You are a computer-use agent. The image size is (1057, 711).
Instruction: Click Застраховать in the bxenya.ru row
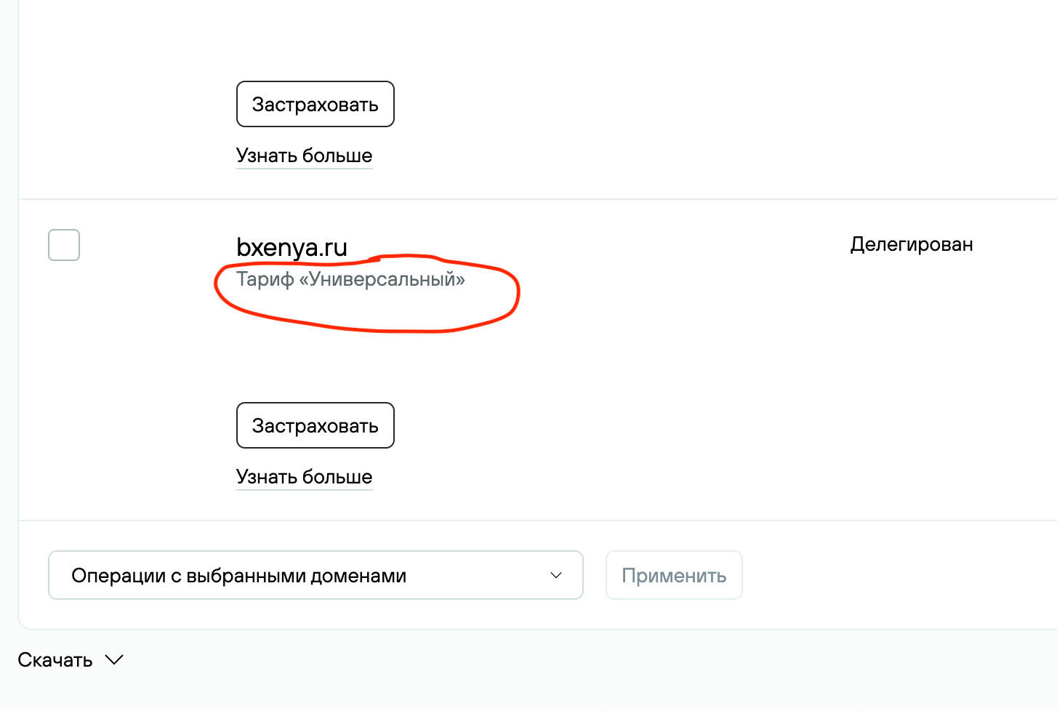pos(315,425)
